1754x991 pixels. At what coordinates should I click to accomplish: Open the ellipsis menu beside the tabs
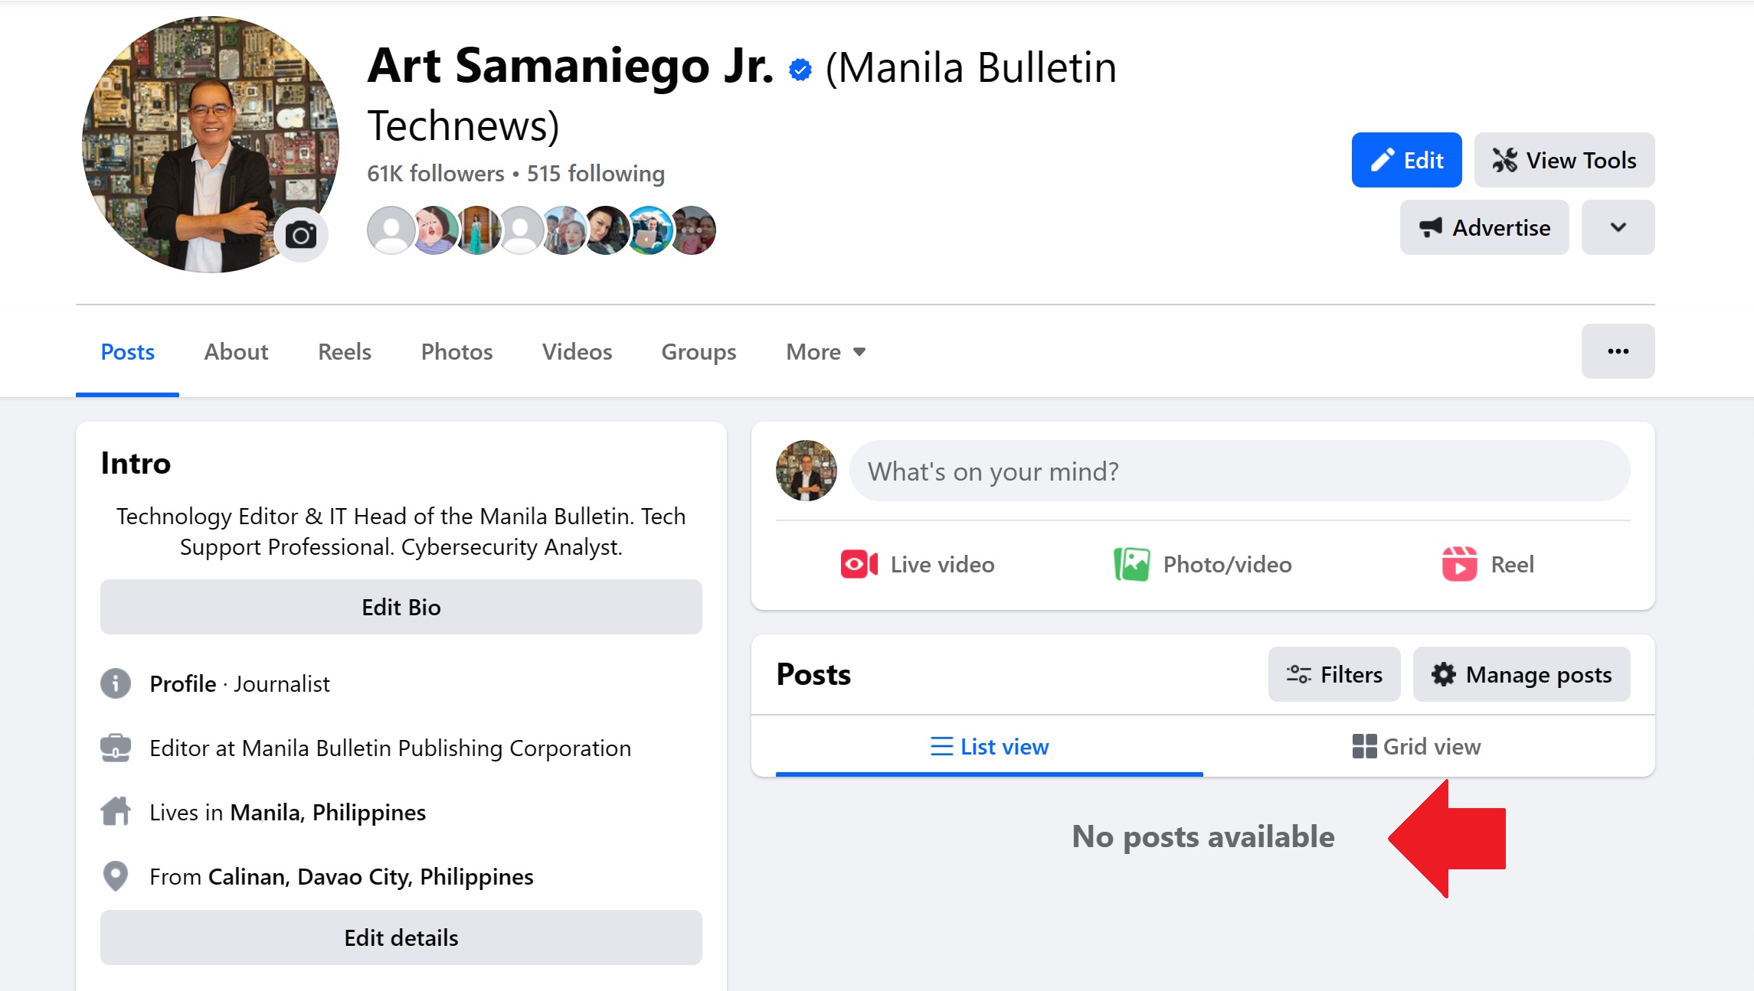1618,351
